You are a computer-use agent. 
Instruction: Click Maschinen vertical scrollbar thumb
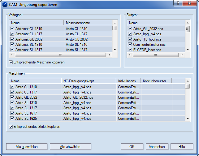click(188, 86)
